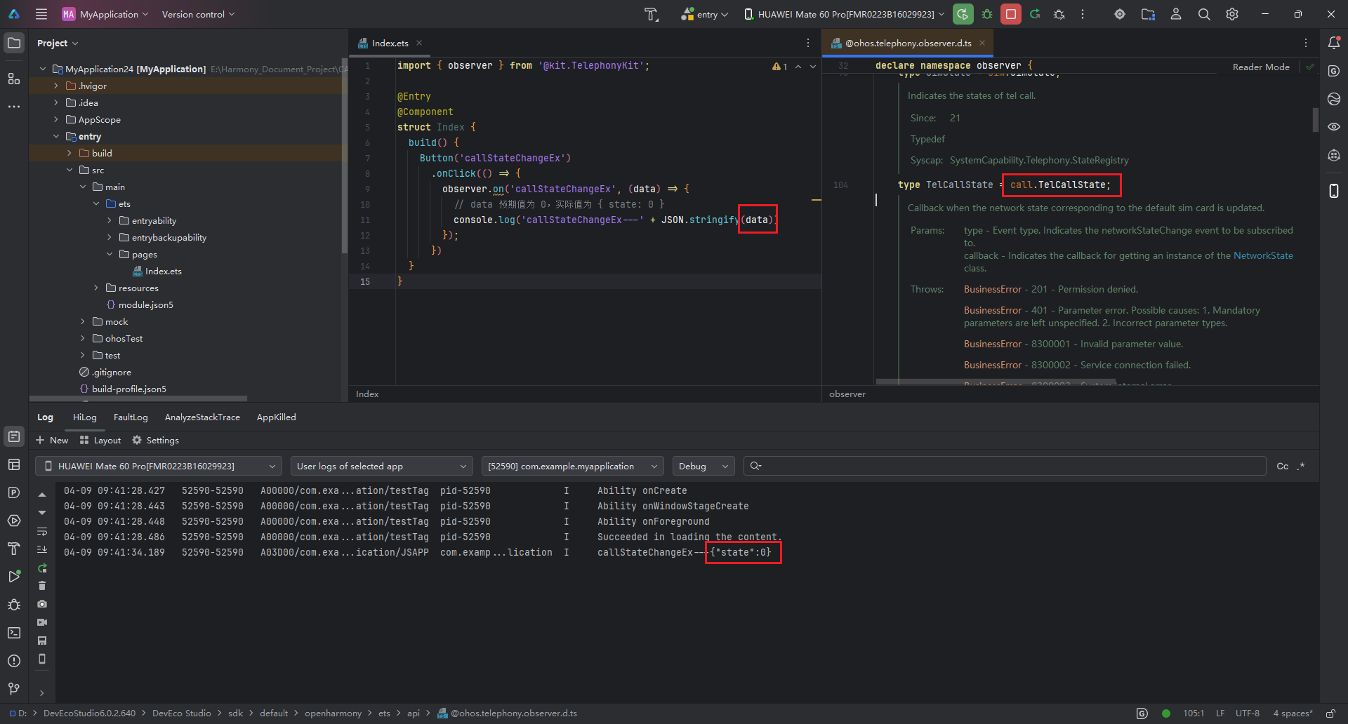Open the HUAWEI Mate 60 Pro log device dropdown
Viewport: 1348px width, 724px height.
click(x=159, y=467)
